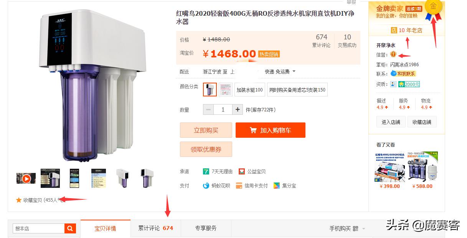This screenshot has width=467, height=238.
Task: Click the shopping cart icon in 加入购物车
Action: coord(253,130)
